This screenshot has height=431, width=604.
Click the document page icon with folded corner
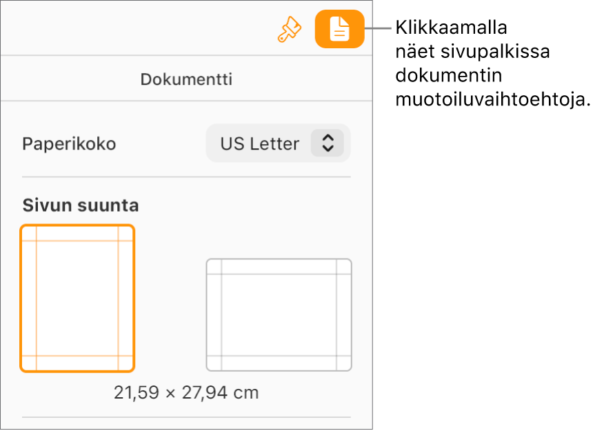[339, 28]
